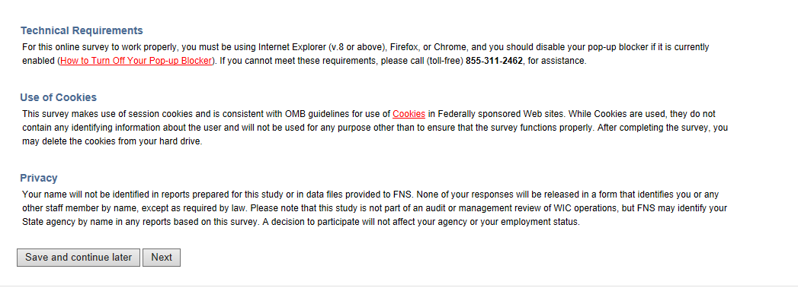Follow the red Cookies hyperlink

tap(409, 114)
